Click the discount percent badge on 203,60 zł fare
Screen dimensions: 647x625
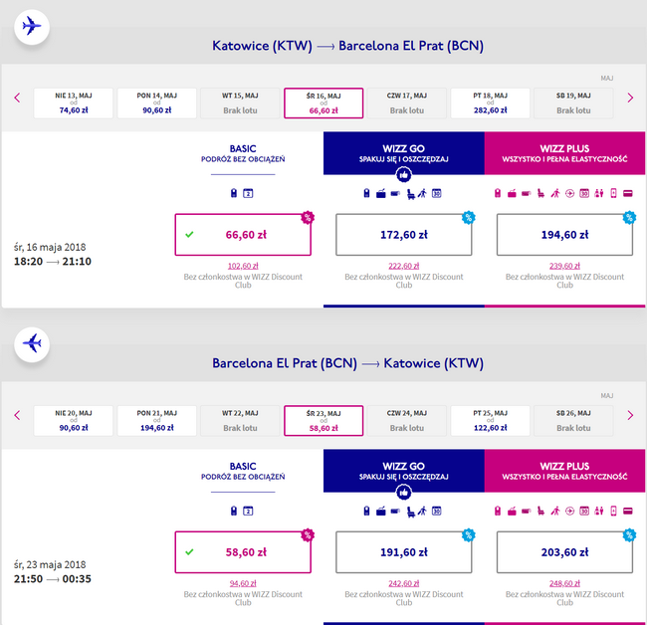pos(629,535)
